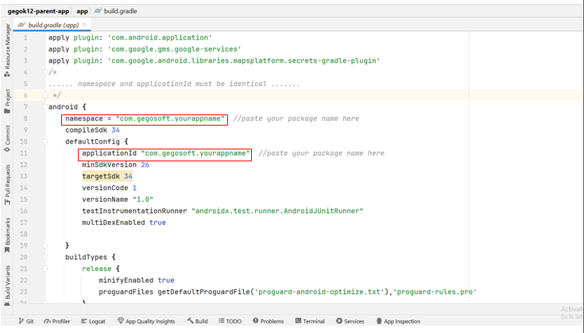Click the highlighted targetSdk 34 text
Viewport: 584px width, 333px height.
[107, 176]
